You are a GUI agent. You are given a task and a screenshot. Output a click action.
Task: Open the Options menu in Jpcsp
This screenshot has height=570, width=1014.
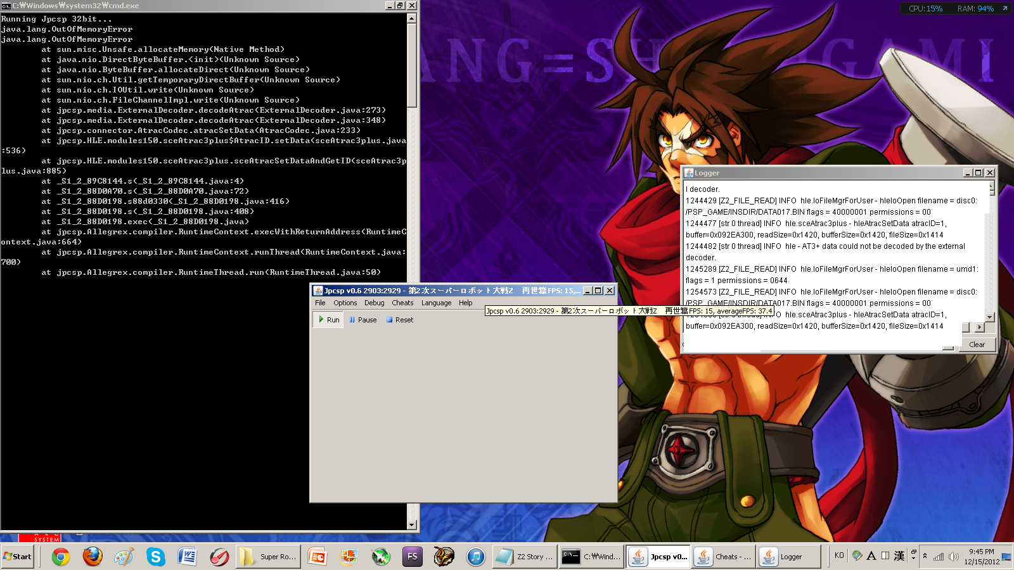pos(345,303)
